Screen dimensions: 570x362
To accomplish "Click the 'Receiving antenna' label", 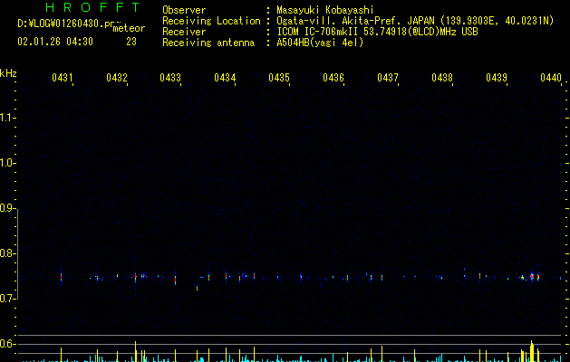I will tap(208, 43).
